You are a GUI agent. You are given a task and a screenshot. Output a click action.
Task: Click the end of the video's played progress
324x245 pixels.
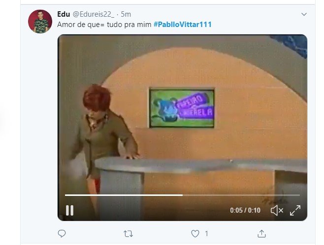click(182, 195)
